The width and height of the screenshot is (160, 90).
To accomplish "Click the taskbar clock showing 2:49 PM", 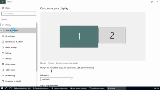I will point(156,88).
